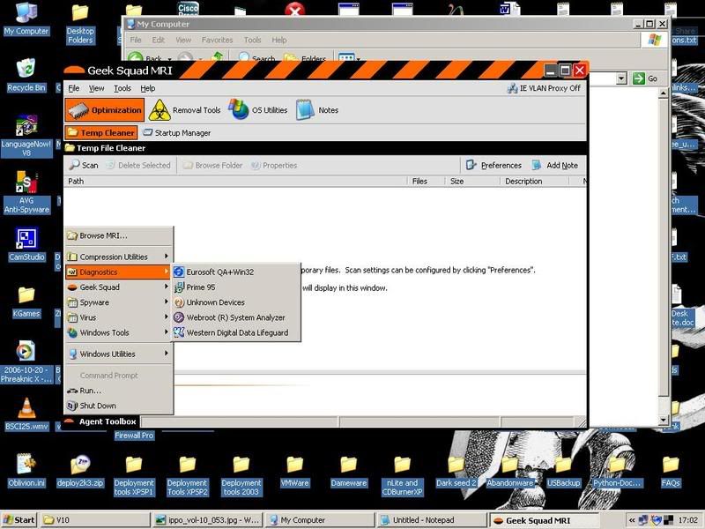Show hidden system tray icons
705x529 pixels.
632,520
